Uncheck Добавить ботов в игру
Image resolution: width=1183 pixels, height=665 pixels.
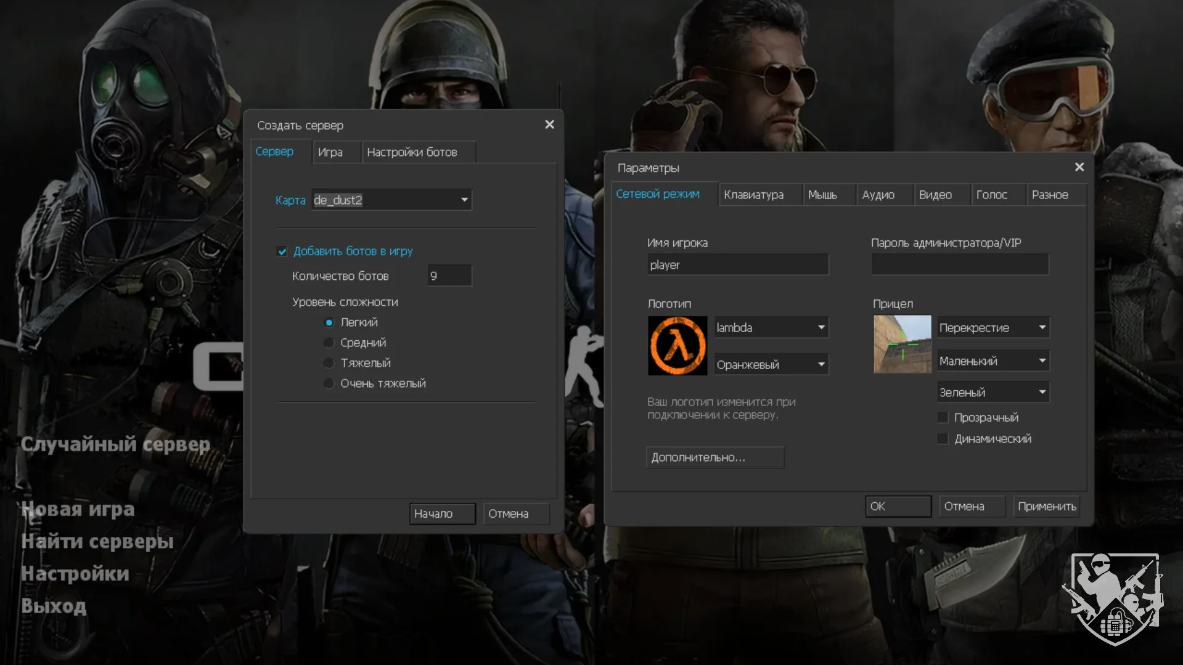click(x=282, y=251)
